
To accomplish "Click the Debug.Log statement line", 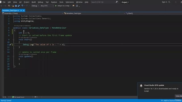I will coord(44,45).
